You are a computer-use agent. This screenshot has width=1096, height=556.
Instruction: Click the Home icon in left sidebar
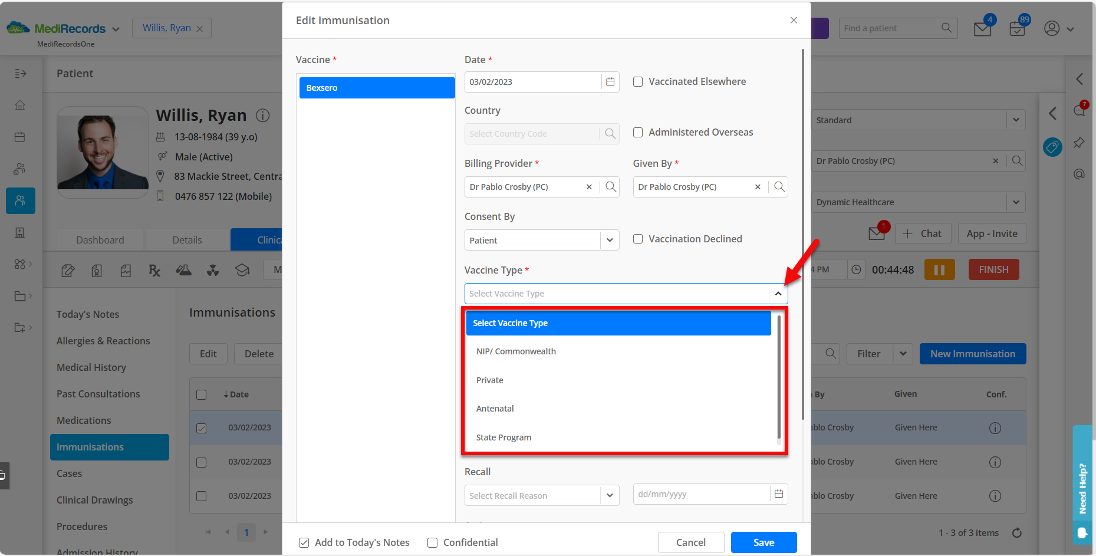click(20, 105)
